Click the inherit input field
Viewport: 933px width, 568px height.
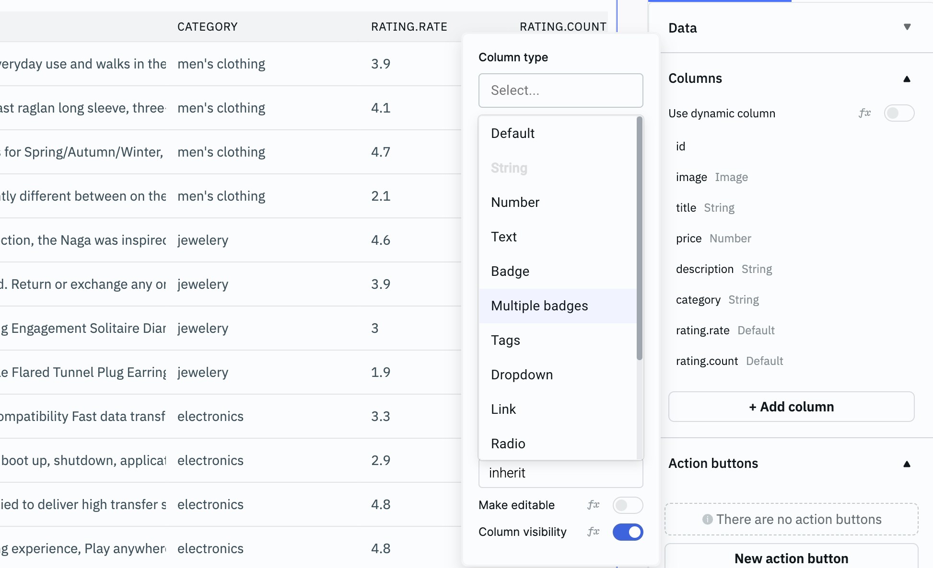click(x=560, y=473)
